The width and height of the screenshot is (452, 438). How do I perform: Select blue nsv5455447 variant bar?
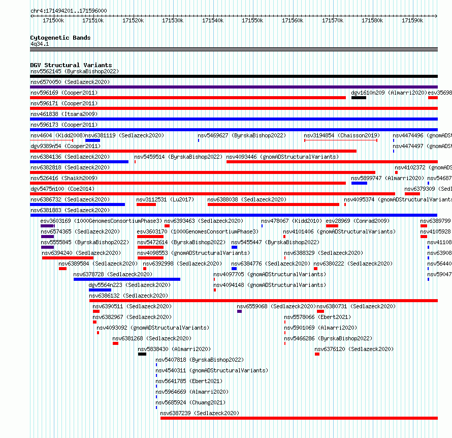pos(234,247)
